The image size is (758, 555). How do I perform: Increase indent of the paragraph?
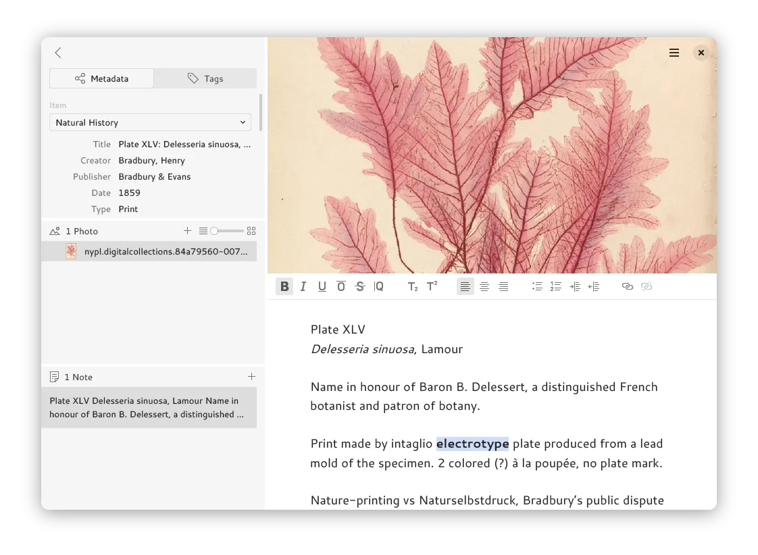[x=574, y=286]
